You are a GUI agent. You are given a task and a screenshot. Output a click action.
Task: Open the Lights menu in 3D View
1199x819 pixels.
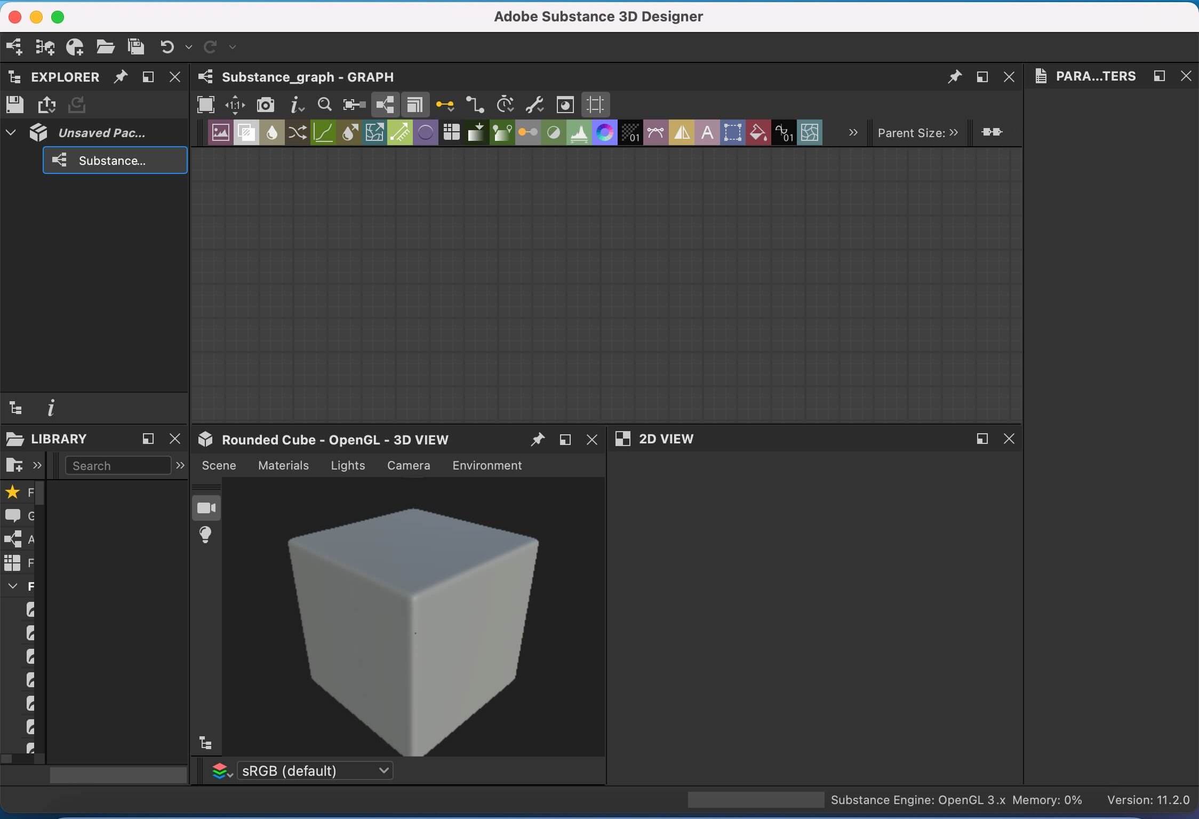[348, 465]
